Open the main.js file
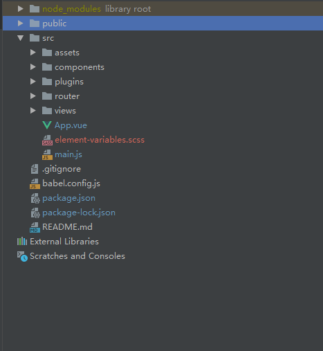The height and width of the screenshot is (351, 323). point(68,154)
